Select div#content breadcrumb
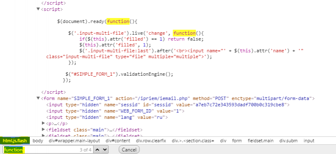336x154 pixels. 118,141
